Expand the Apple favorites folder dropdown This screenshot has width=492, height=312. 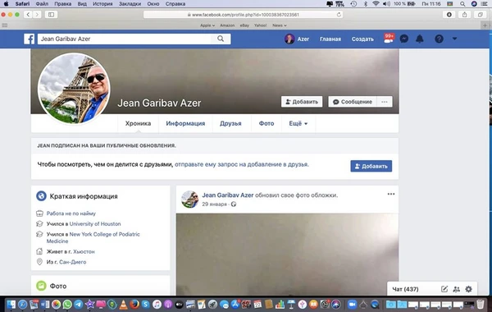[207, 25]
